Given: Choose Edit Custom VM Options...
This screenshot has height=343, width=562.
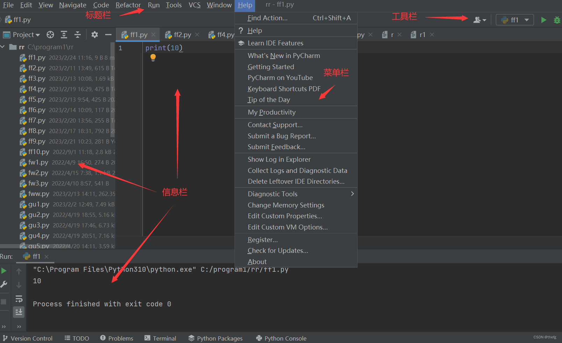Looking at the screenshot, I should tap(296, 227).
